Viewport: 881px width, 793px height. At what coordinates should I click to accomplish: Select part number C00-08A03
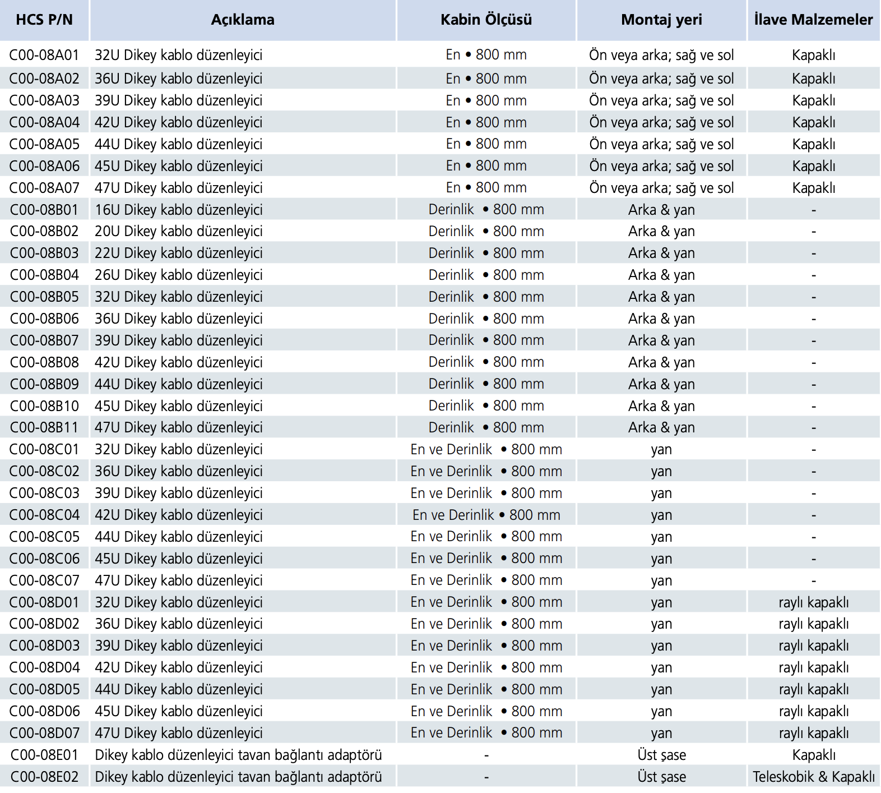click(44, 100)
